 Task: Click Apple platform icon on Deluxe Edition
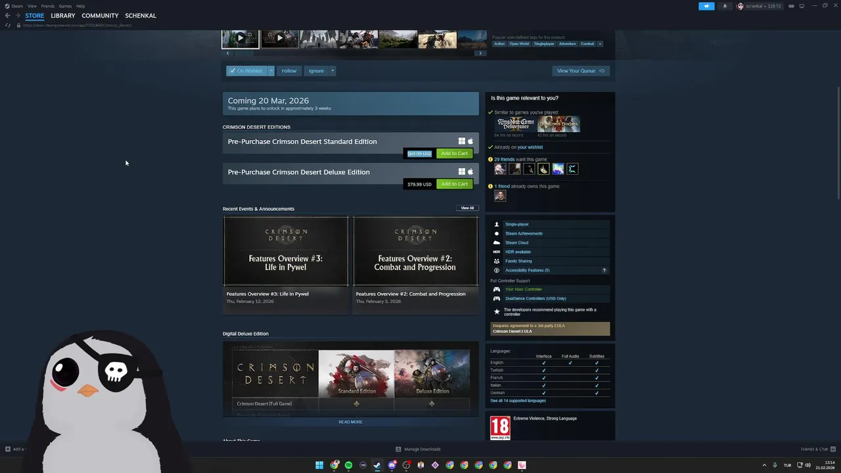pyautogui.click(x=470, y=172)
